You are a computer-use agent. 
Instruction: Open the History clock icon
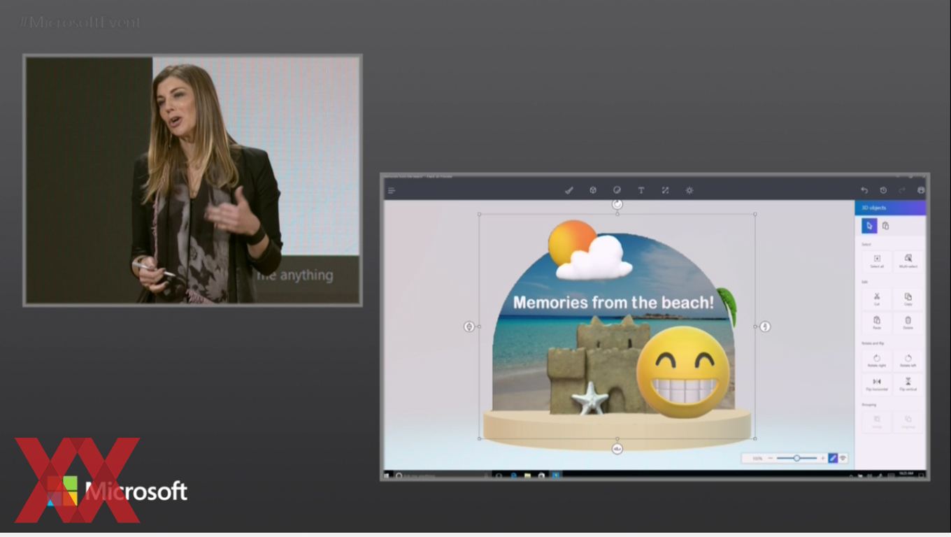click(883, 190)
